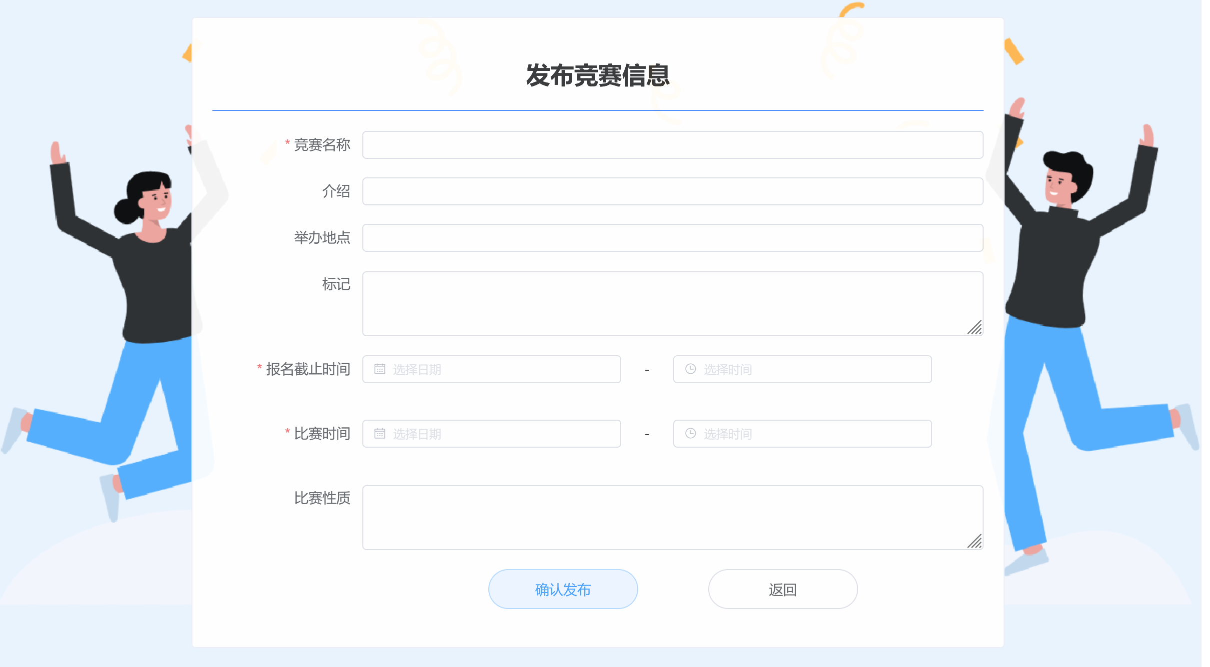Click the 举办地点 input box
Viewport: 1210px width, 667px height.
tap(673, 238)
